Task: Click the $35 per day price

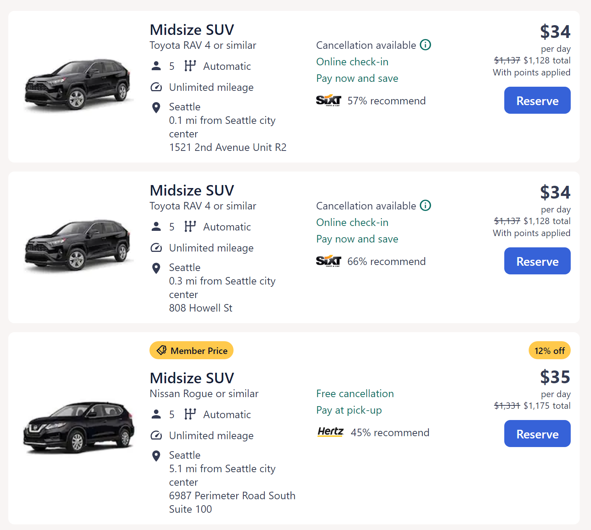Action: (x=555, y=377)
